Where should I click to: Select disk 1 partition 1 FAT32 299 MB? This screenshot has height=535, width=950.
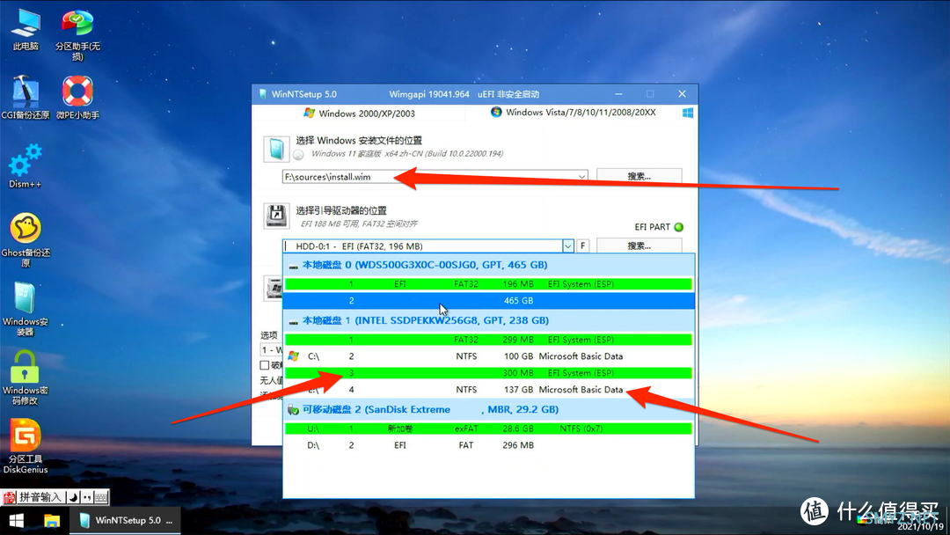pos(488,340)
